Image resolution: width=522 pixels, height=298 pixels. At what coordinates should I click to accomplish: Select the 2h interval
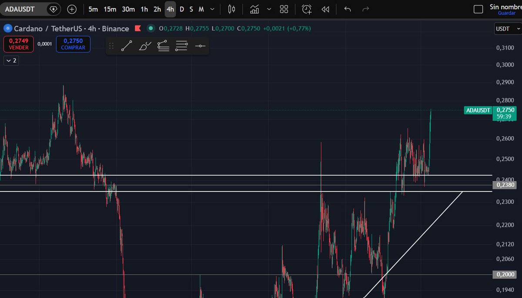pyautogui.click(x=157, y=9)
